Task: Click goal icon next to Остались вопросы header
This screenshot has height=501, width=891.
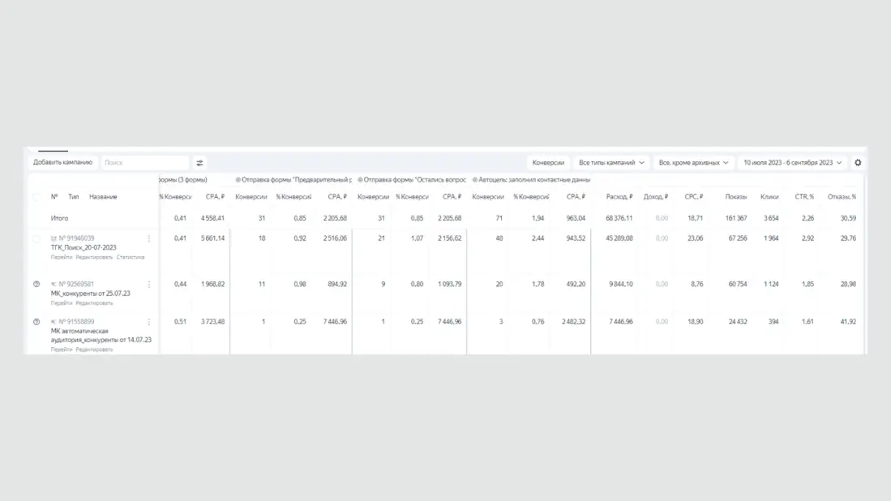Action: [x=360, y=179]
